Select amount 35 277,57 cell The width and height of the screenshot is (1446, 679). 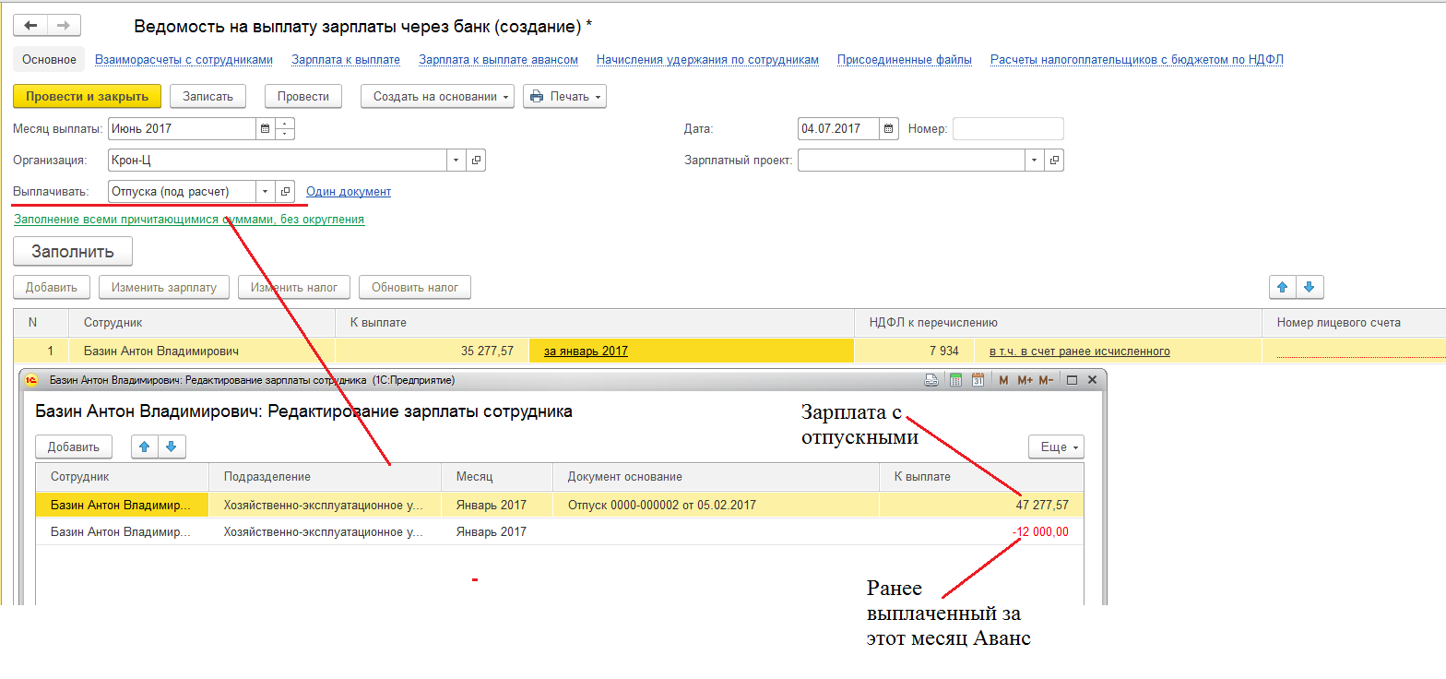tap(433, 351)
